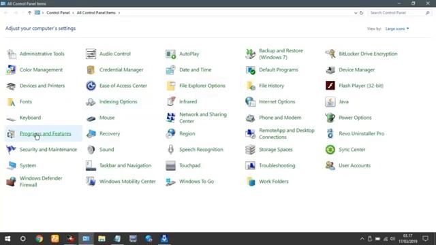Click the Color Management icon

coord(12,69)
